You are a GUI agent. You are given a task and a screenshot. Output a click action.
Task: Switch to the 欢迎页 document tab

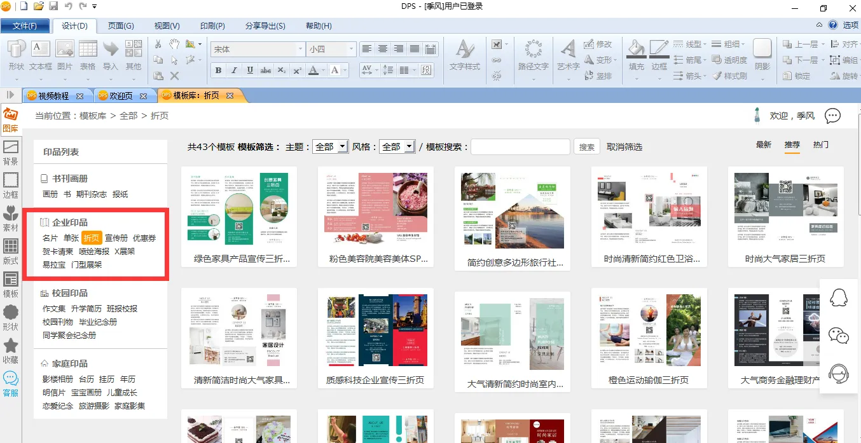tap(121, 96)
